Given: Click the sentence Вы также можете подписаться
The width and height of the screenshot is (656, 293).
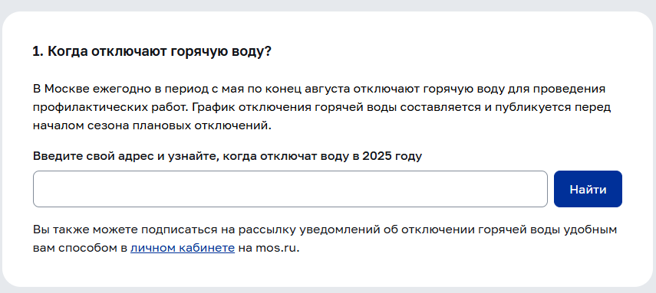Looking at the screenshot, I should (325, 239).
